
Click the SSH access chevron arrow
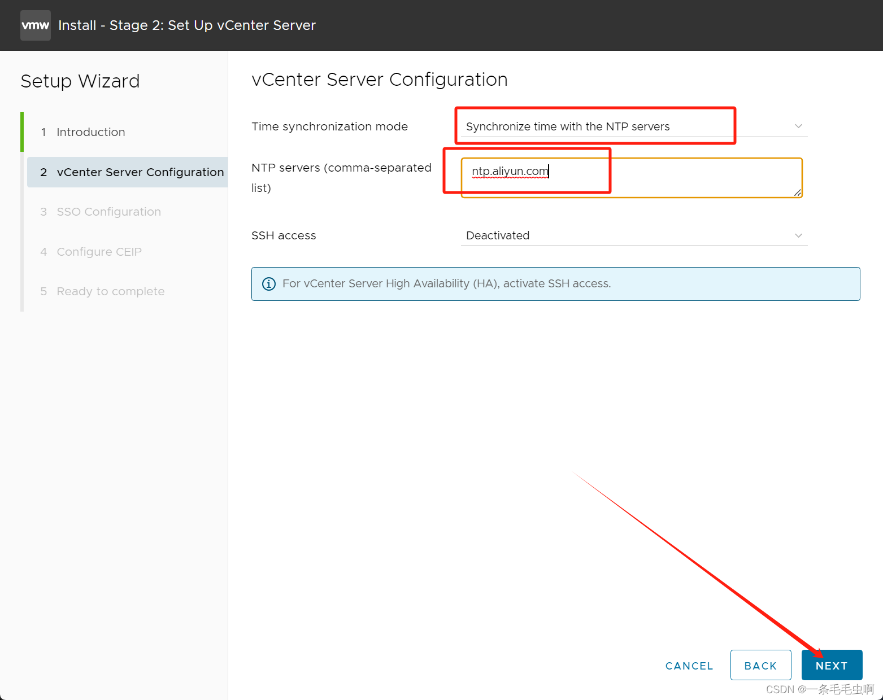(798, 235)
